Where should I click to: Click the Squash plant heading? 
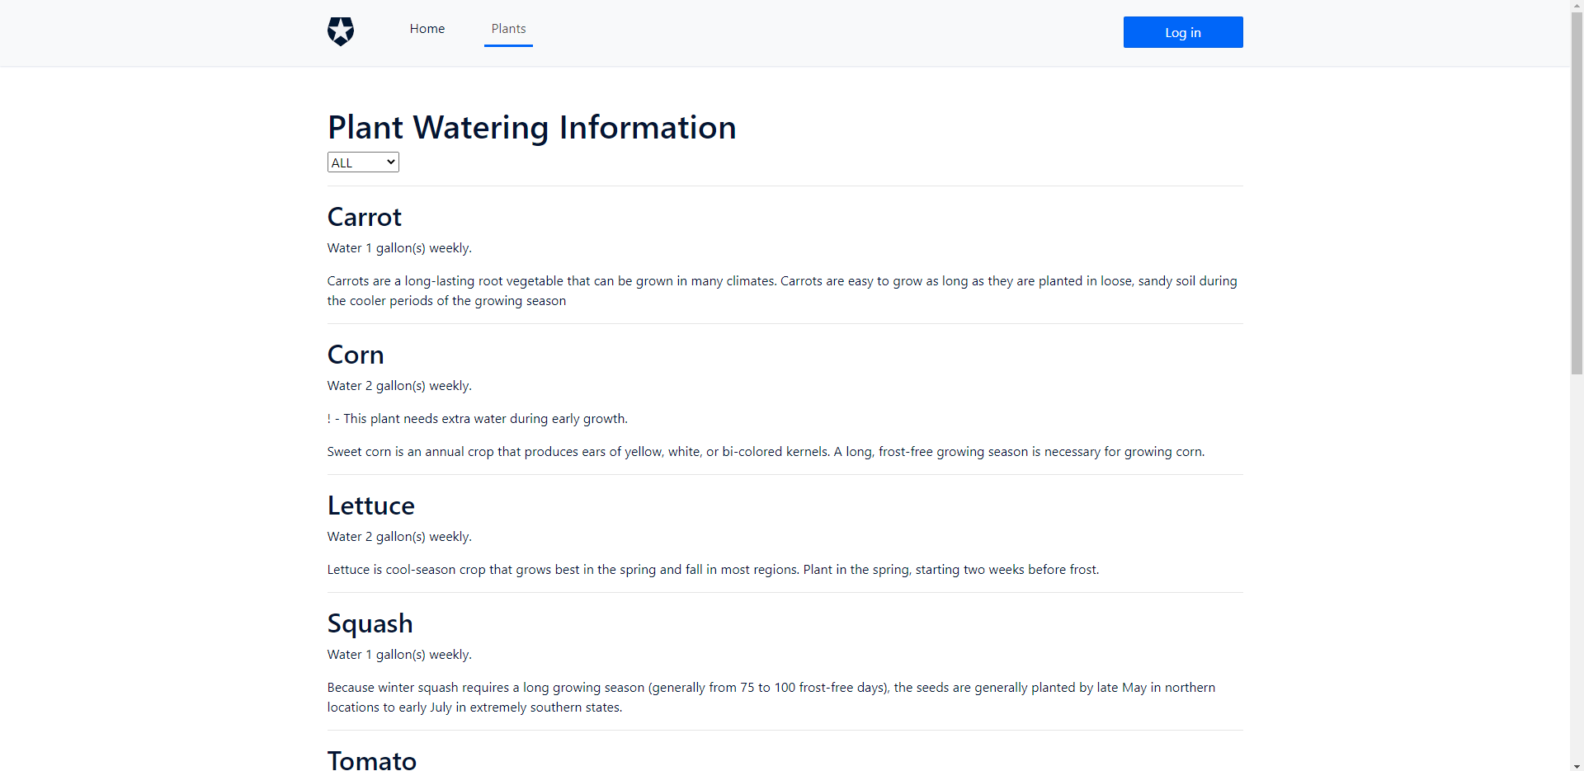370,623
